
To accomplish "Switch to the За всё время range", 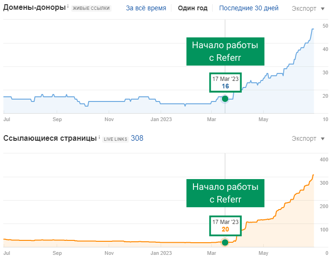I will [146, 8].
